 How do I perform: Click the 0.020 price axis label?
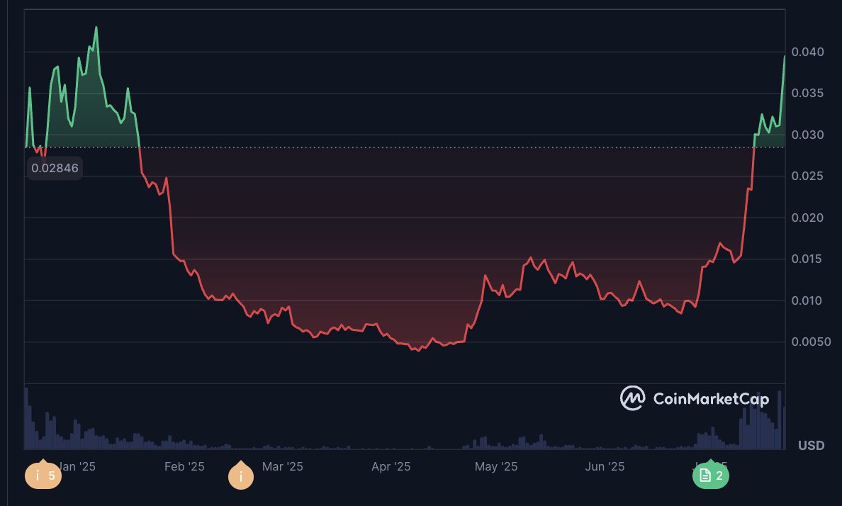(x=808, y=218)
